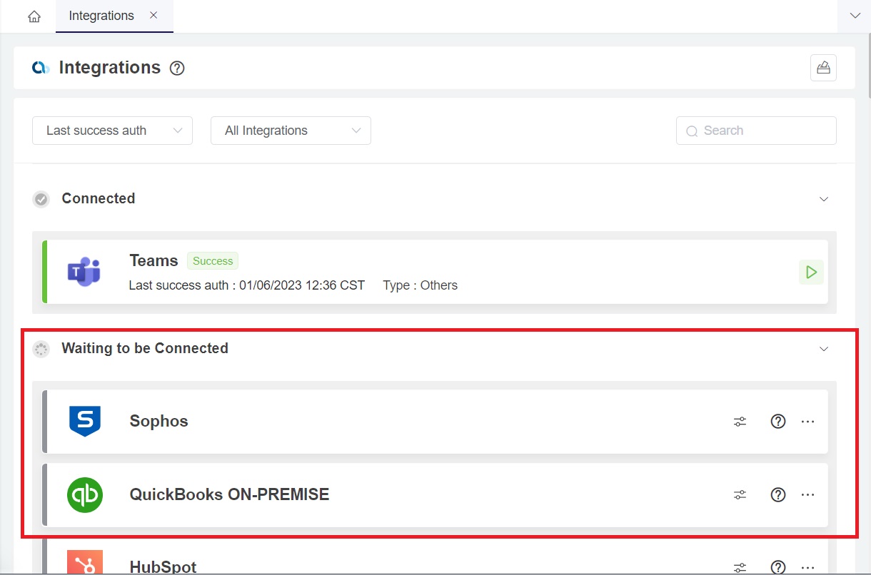The height and width of the screenshot is (575, 871).
Task: Close the Integrations tab
Action: pyautogui.click(x=153, y=16)
